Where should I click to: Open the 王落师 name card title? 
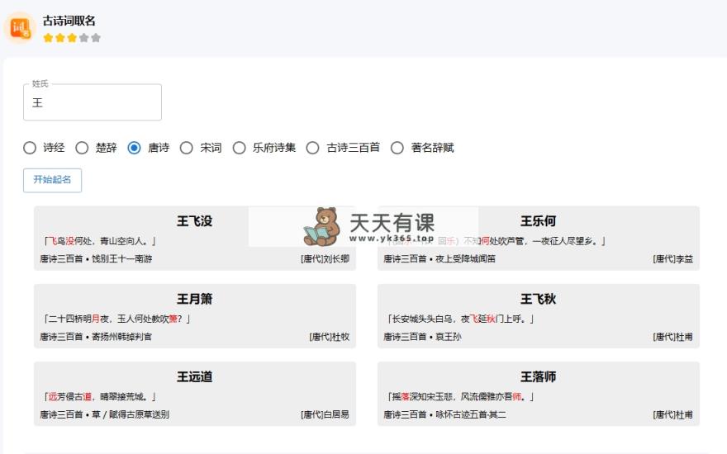click(539, 376)
